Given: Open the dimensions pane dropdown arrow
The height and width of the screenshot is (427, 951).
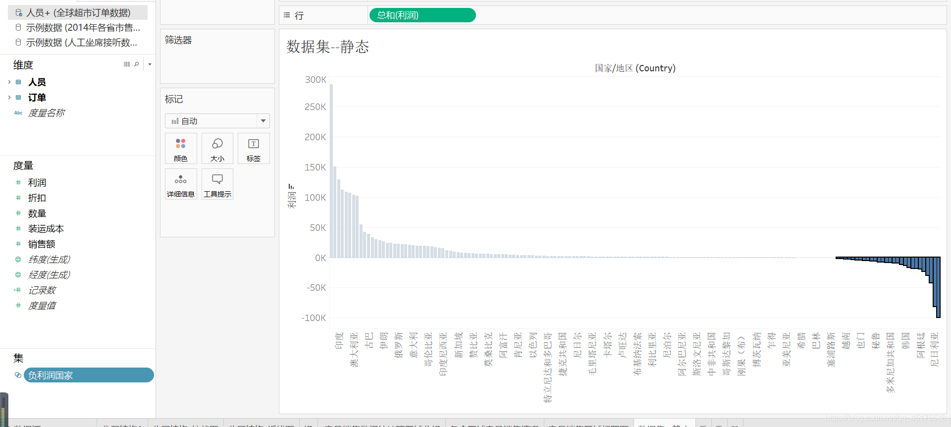Looking at the screenshot, I should [x=150, y=64].
